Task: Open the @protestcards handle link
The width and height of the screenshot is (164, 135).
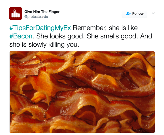Action: tap(36, 17)
